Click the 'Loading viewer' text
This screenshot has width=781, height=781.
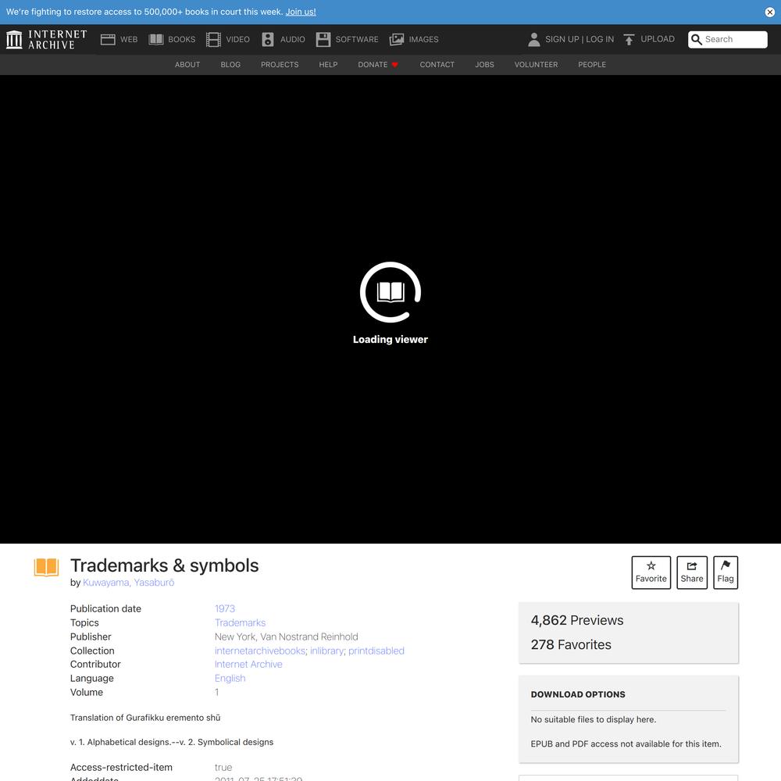click(390, 339)
